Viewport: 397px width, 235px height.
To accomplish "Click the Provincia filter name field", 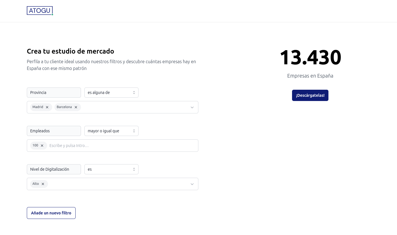I will tap(54, 93).
